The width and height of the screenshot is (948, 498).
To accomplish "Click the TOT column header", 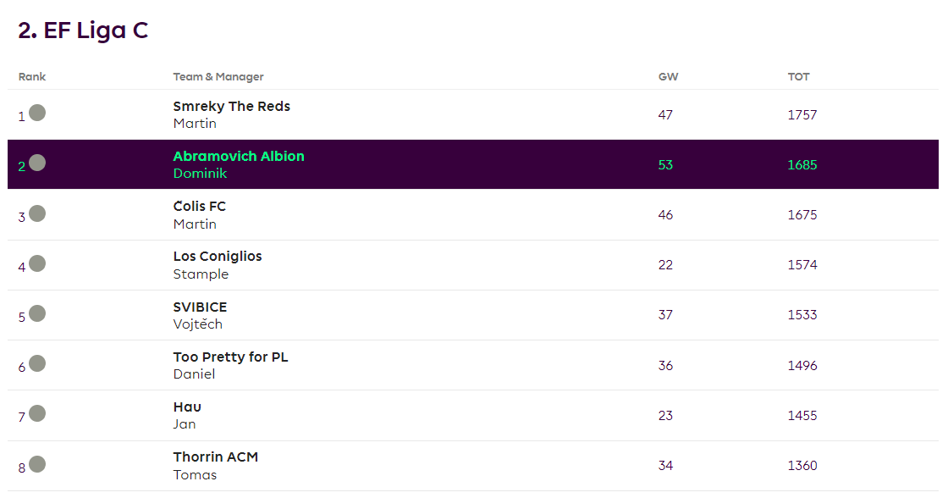I will pyautogui.click(x=798, y=77).
